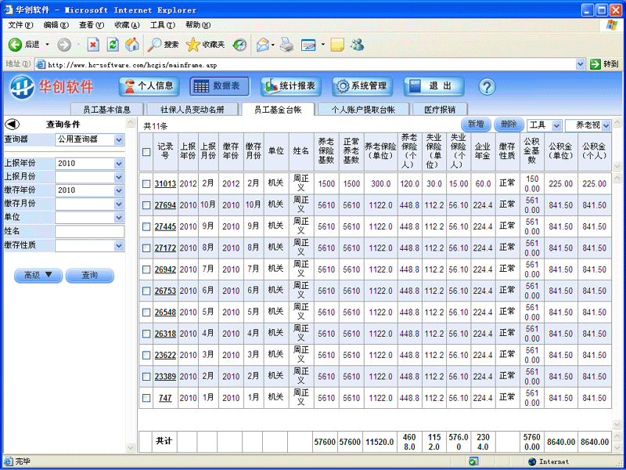Click the IE Home toolbar icon
The height and width of the screenshot is (470, 626).
pyautogui.click(x=132, y=45)
